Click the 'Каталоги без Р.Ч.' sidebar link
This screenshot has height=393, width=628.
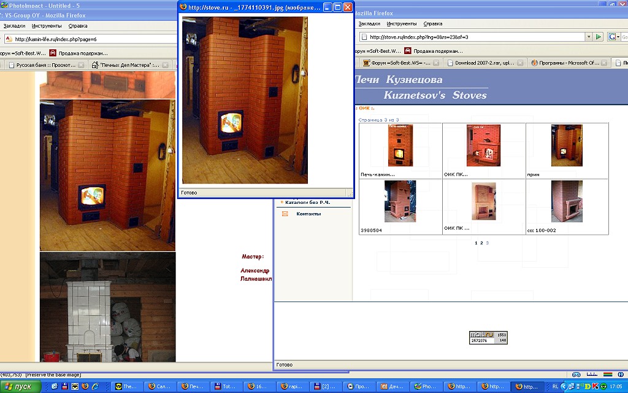(308, 202)
